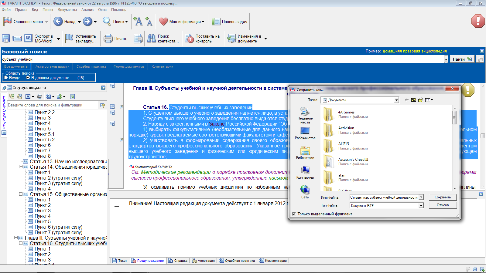Select Пункт 5.1 in structure tree

coord(44,134)
